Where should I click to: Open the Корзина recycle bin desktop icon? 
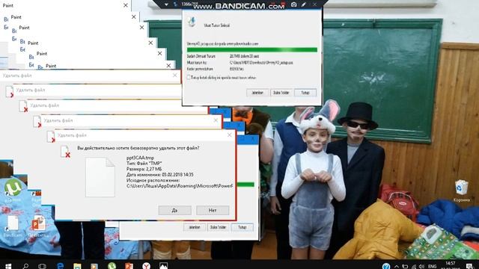[461, 191]
